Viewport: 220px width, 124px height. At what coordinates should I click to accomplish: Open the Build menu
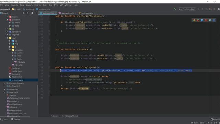pyautogui.click(x=45, y=5)
